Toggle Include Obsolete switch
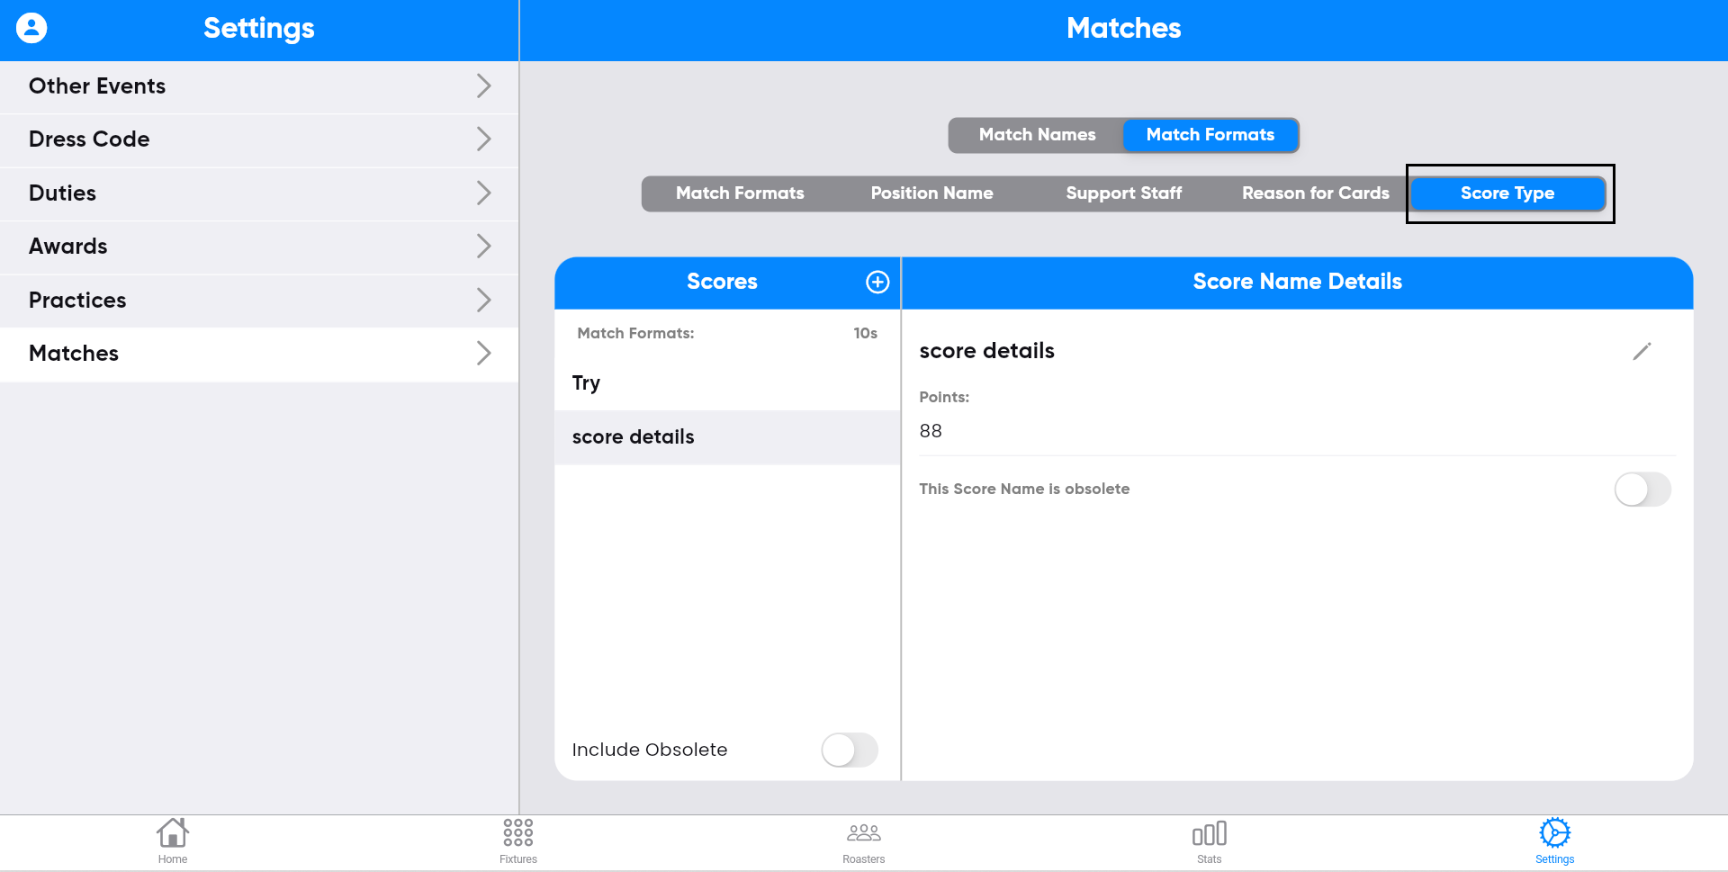Image resolution: width=1728 pixels, height=872 pixels. tap(849, 750)
